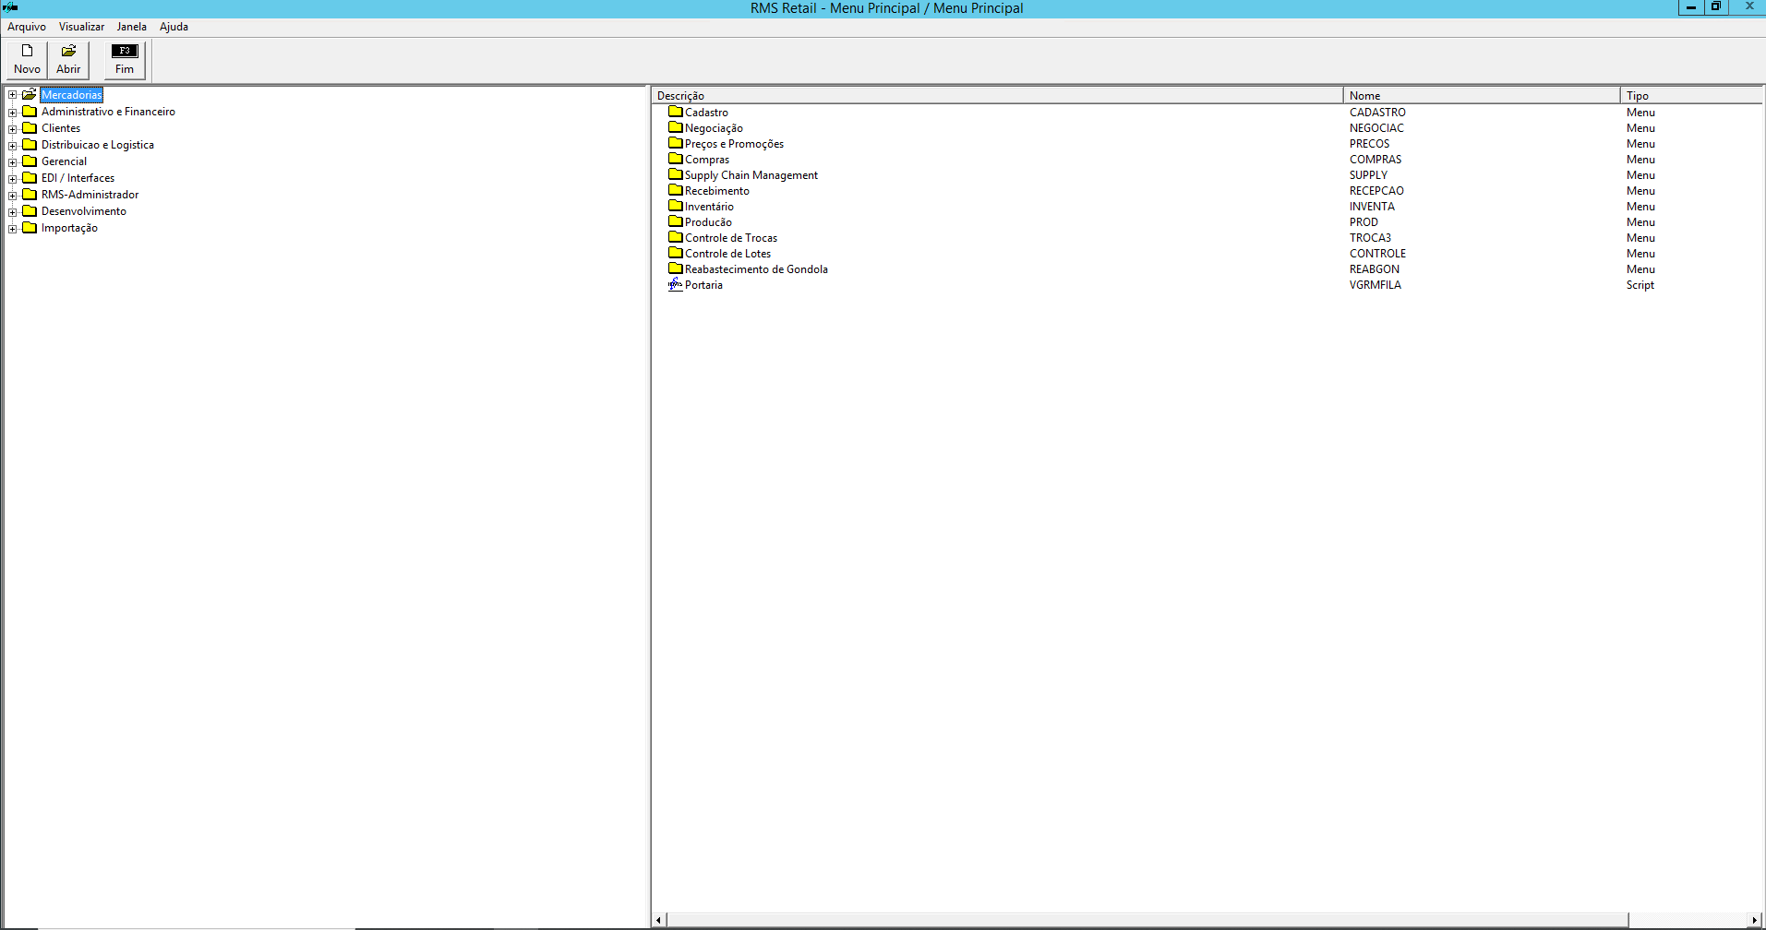The image size is (1766, 930).
Task: Select the Clientes tree label
Action: (61, 128)
